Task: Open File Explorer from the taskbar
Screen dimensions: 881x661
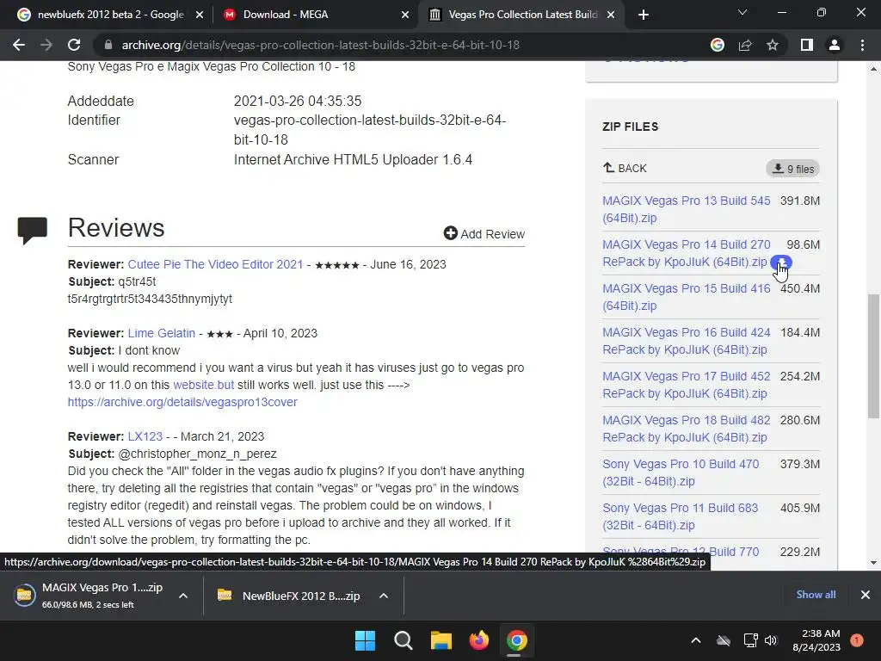Action: click(x=441, y=640)
